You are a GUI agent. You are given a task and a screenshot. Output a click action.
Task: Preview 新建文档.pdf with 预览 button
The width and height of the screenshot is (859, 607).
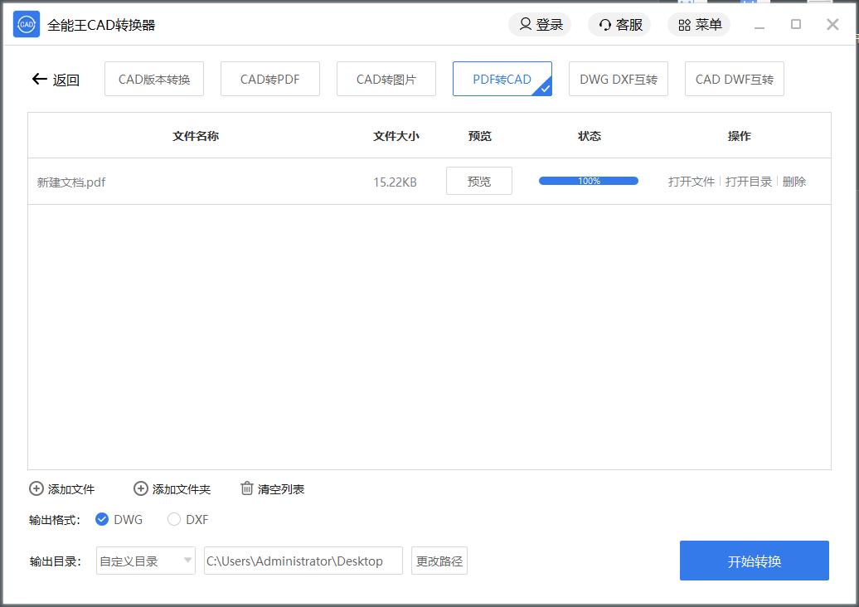(x=479, y=182)
